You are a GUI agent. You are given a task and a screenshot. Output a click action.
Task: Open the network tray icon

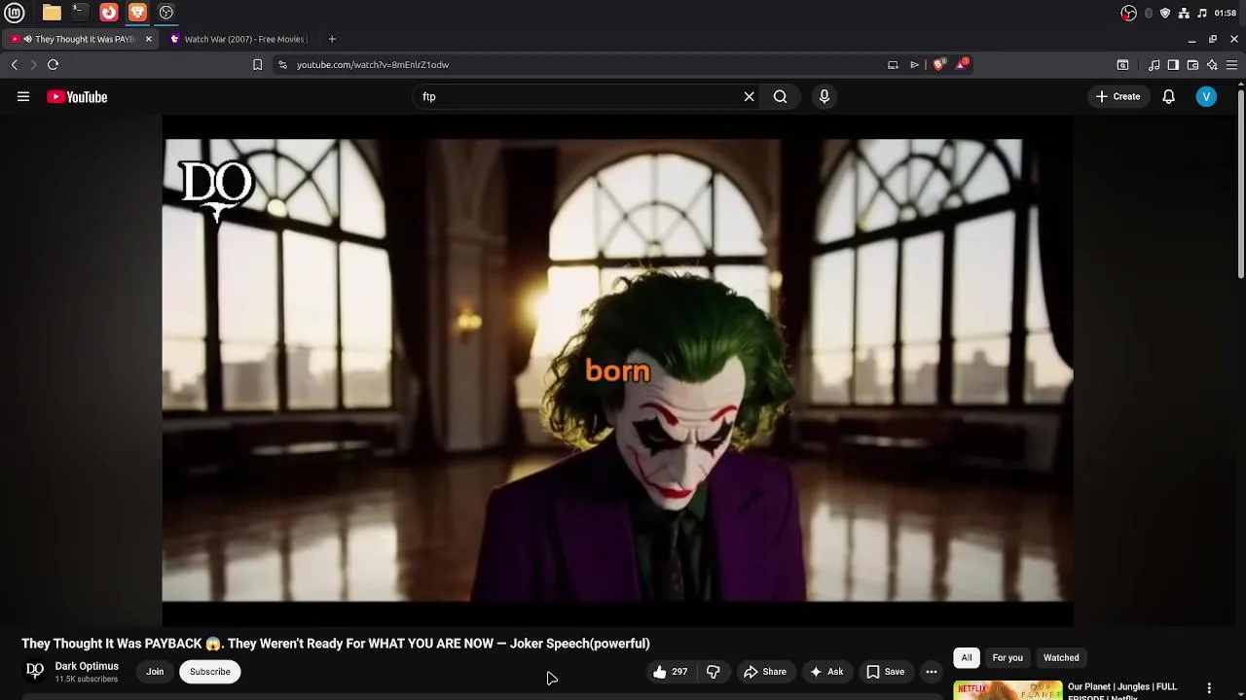[1184, 13]
